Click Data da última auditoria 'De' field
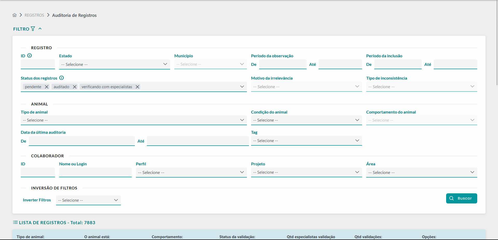This screenshot has height=240, width=498. (x=82, y=141)
